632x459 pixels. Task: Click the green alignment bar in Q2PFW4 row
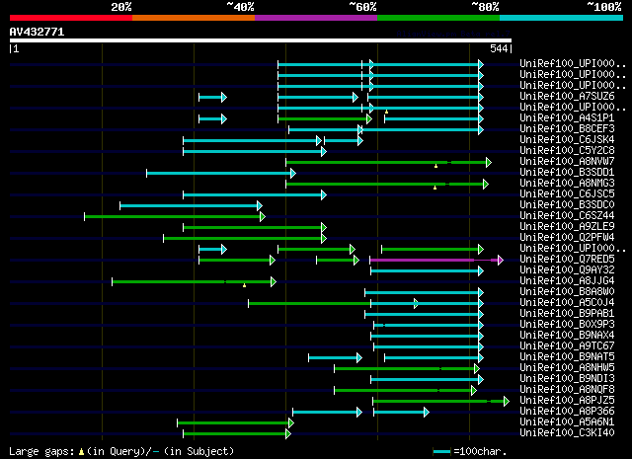pyautogui.click(x=243, y=239)
